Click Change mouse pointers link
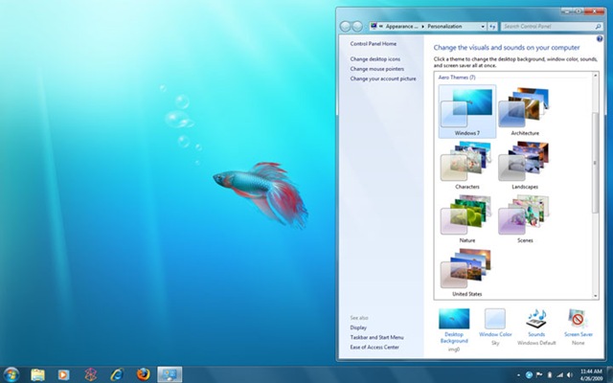613x383 pixels. click(x=376, y=69)
